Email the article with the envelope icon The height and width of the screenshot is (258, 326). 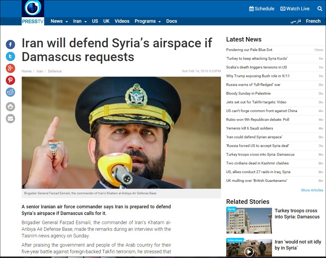coord(11,119)
